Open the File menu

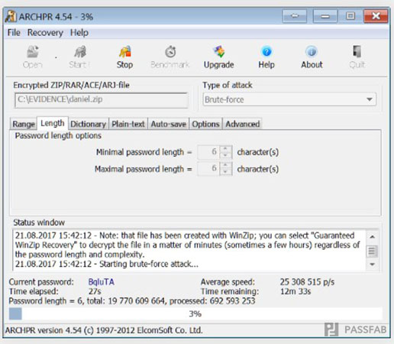point(14,33)
